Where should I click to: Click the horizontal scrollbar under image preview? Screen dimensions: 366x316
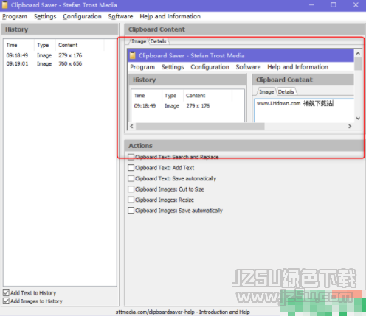coord(200,127)
